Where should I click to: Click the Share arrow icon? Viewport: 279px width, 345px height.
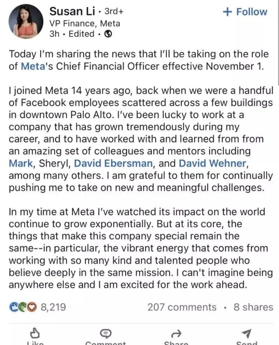pyautogui.click(x=176, y=333)
